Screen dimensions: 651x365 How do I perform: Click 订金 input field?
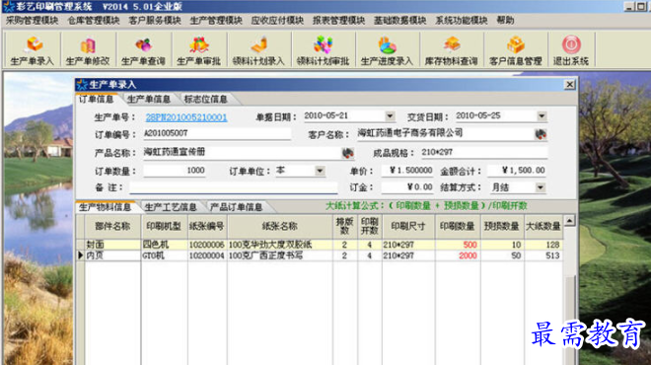click(x=407, y=187)
